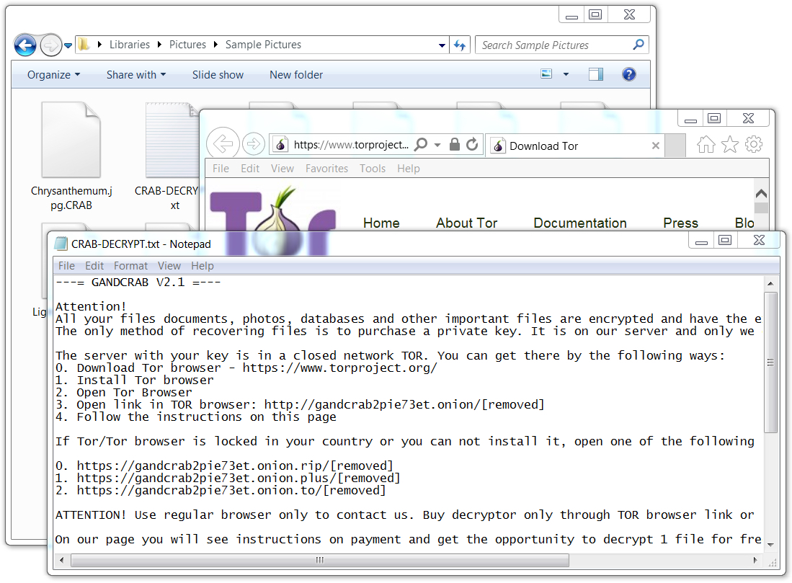
Task: Click the Explorer forward arrow button
Action: point(50,45)
